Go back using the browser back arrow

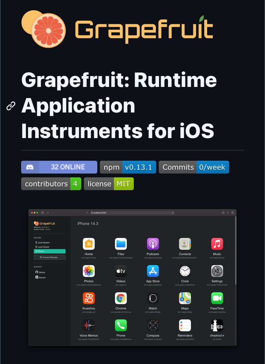pos(48,213)
